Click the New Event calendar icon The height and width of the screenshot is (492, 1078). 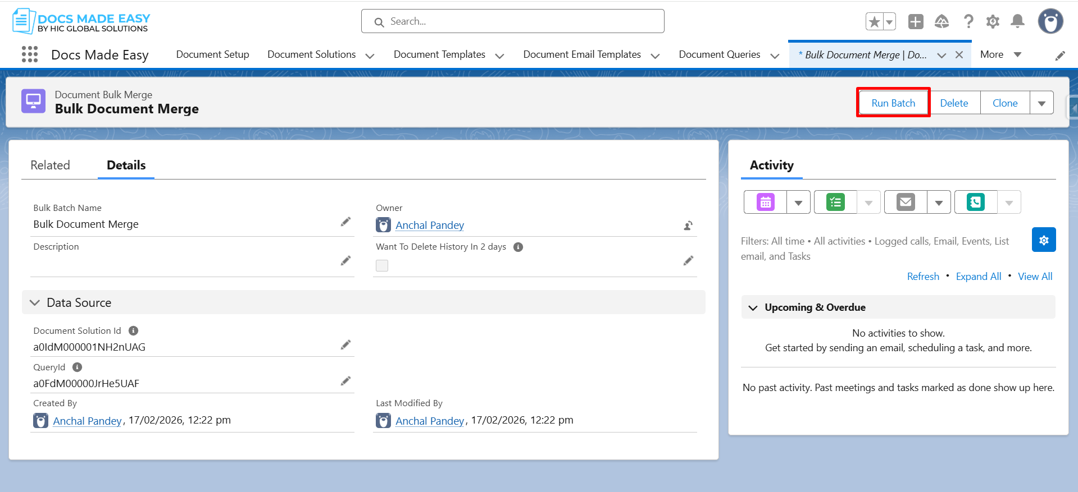pos(765,202)
